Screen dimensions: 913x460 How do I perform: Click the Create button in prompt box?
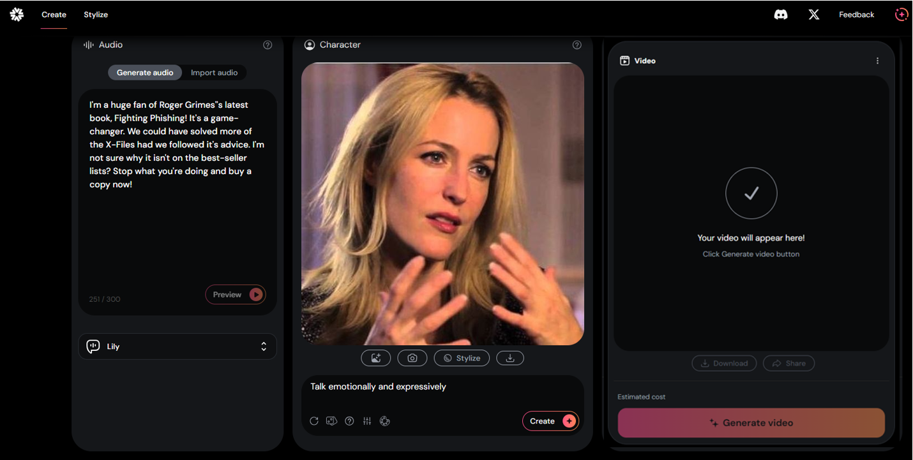coord(550,421)
